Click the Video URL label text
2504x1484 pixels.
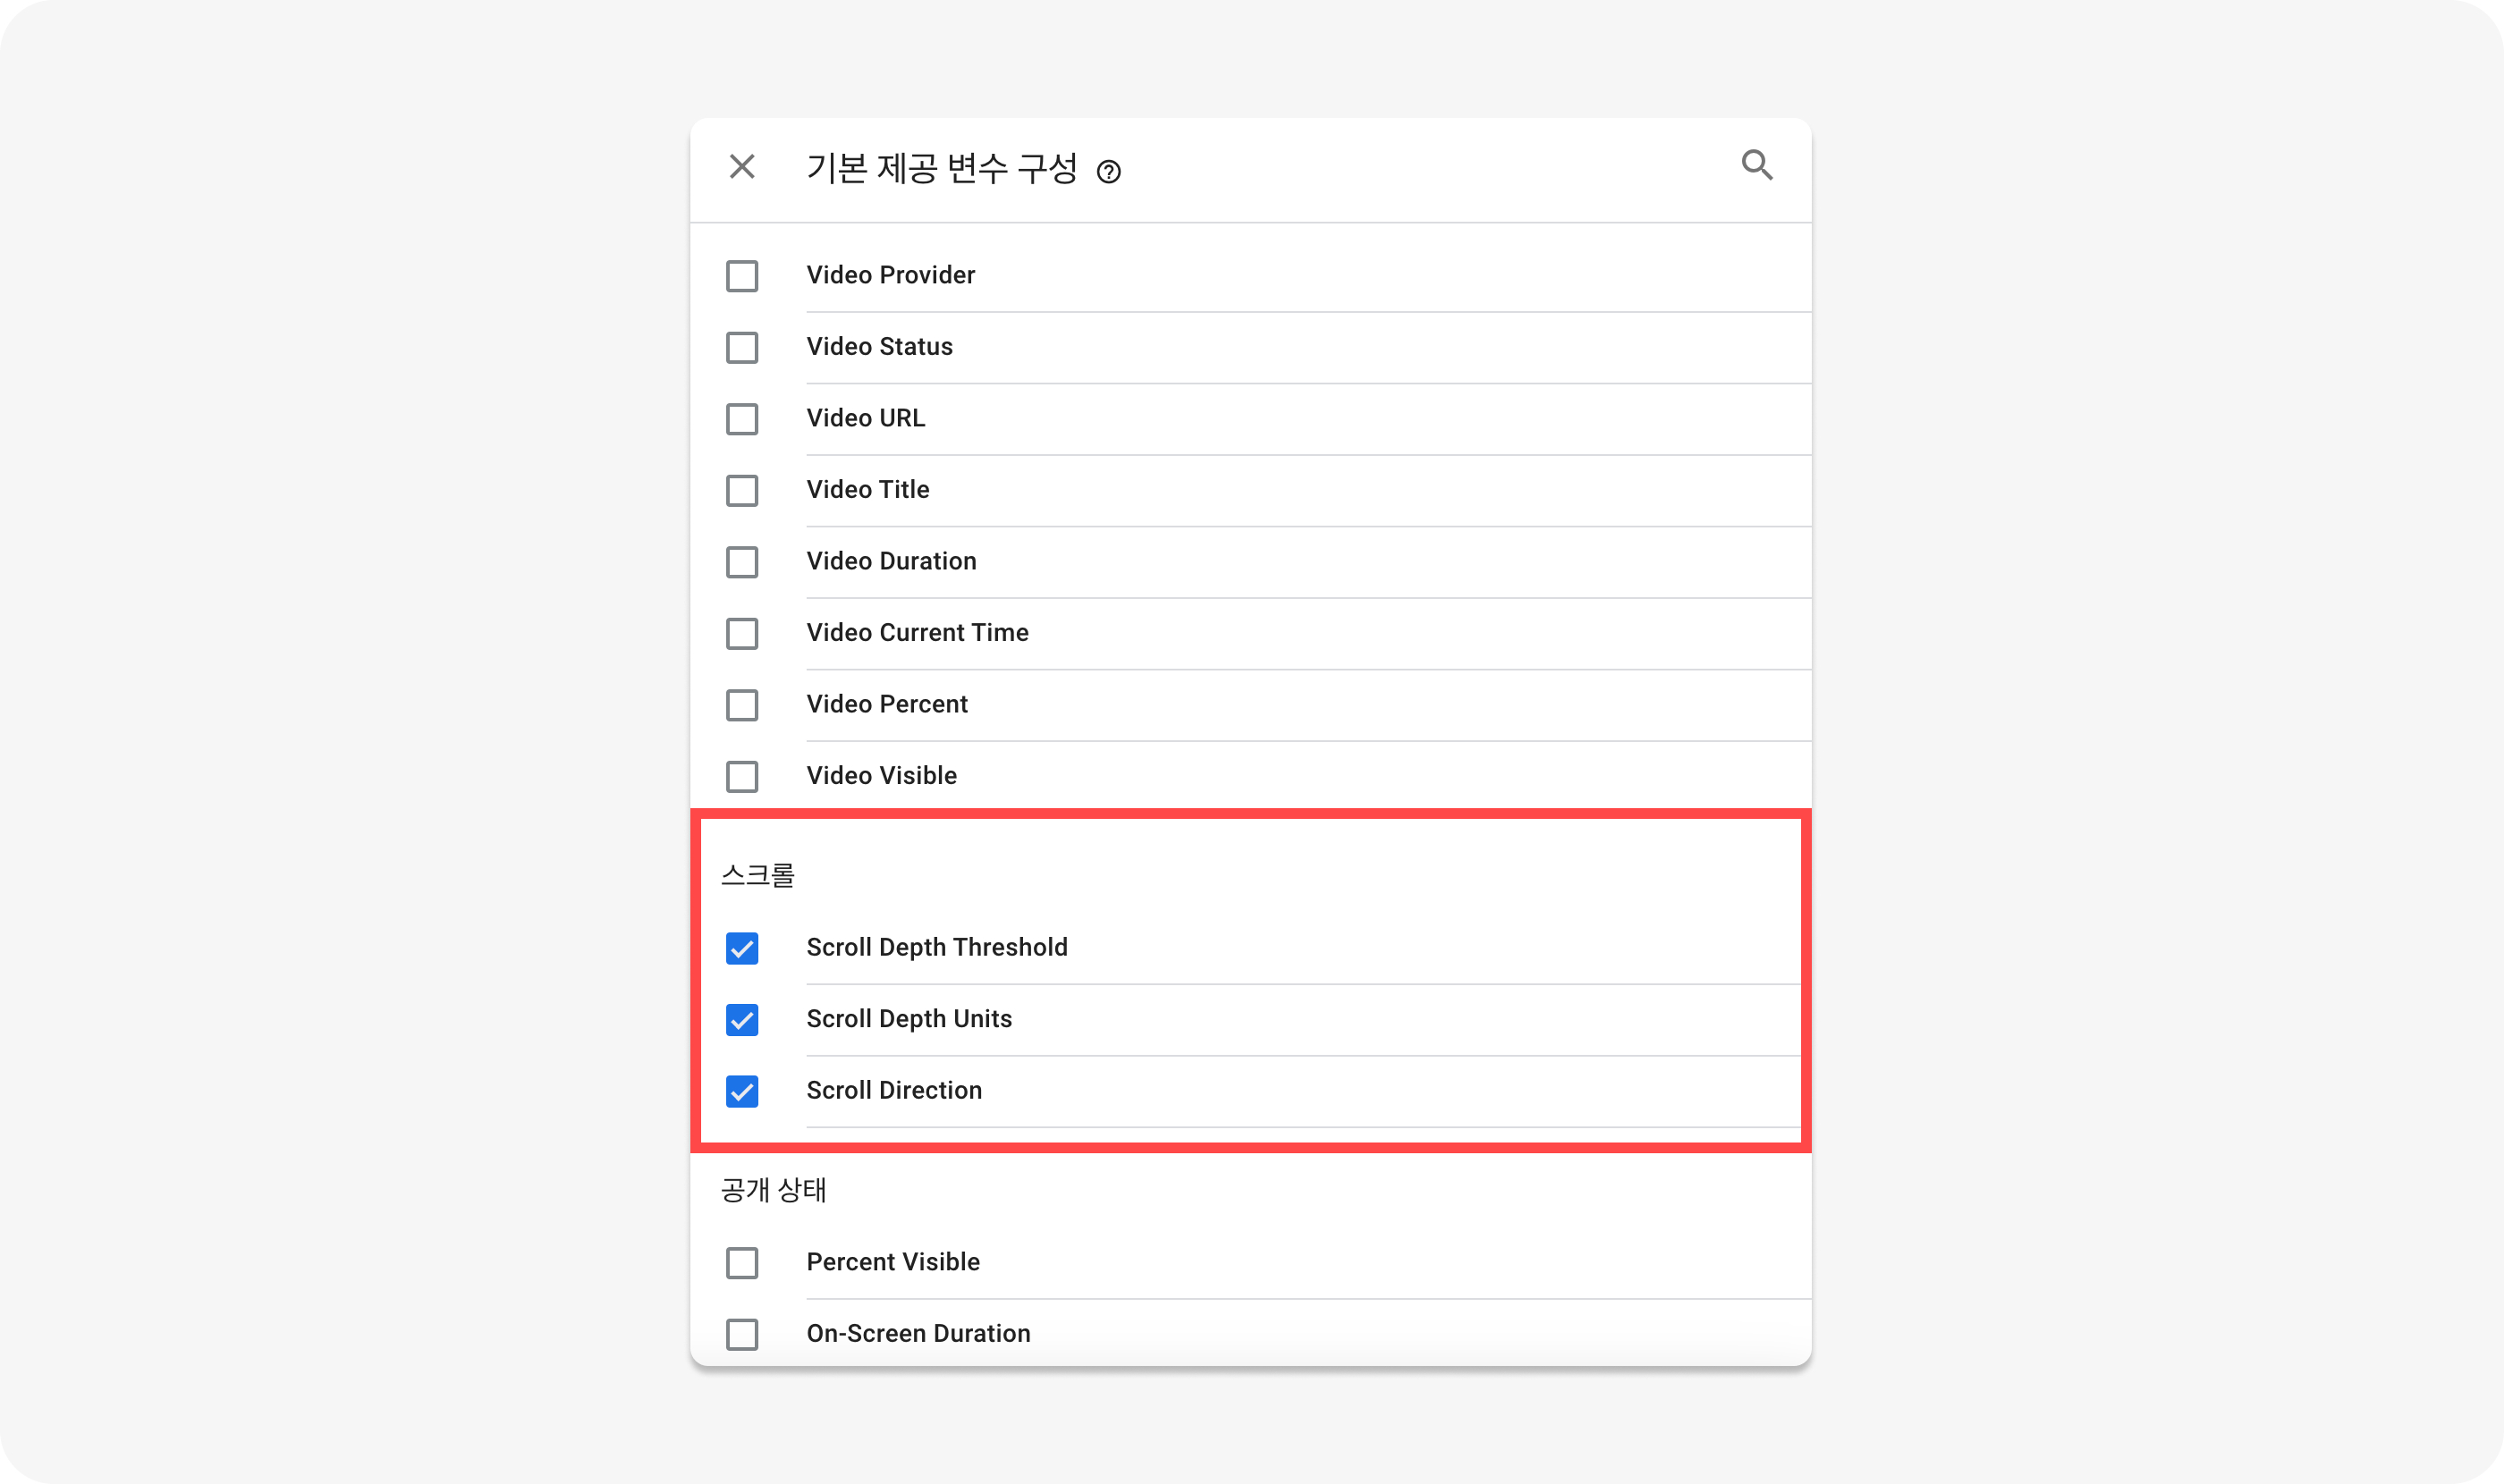(x=866, y=418)
